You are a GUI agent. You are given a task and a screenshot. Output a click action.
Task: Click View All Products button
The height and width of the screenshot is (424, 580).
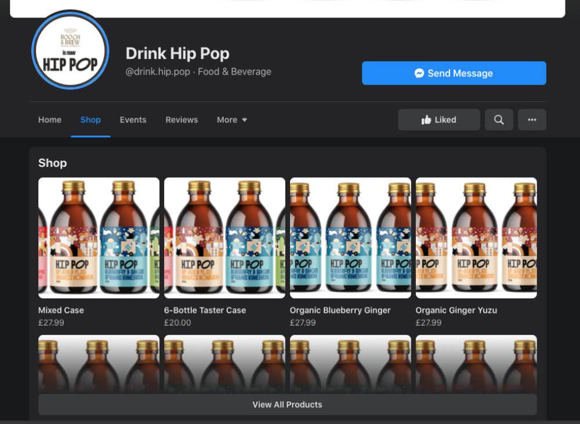click(x=288, y=404)
